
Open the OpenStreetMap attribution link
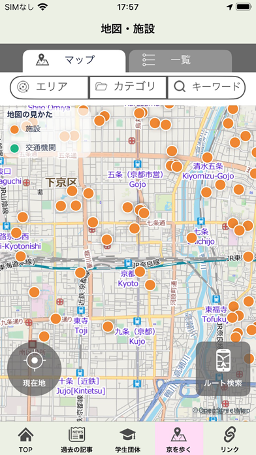click(x=221, y=411)
